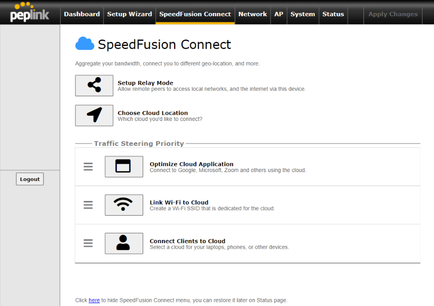Click 'Create a Wi-Fi SSID' description
434x306 pixels.
(212, 208)
